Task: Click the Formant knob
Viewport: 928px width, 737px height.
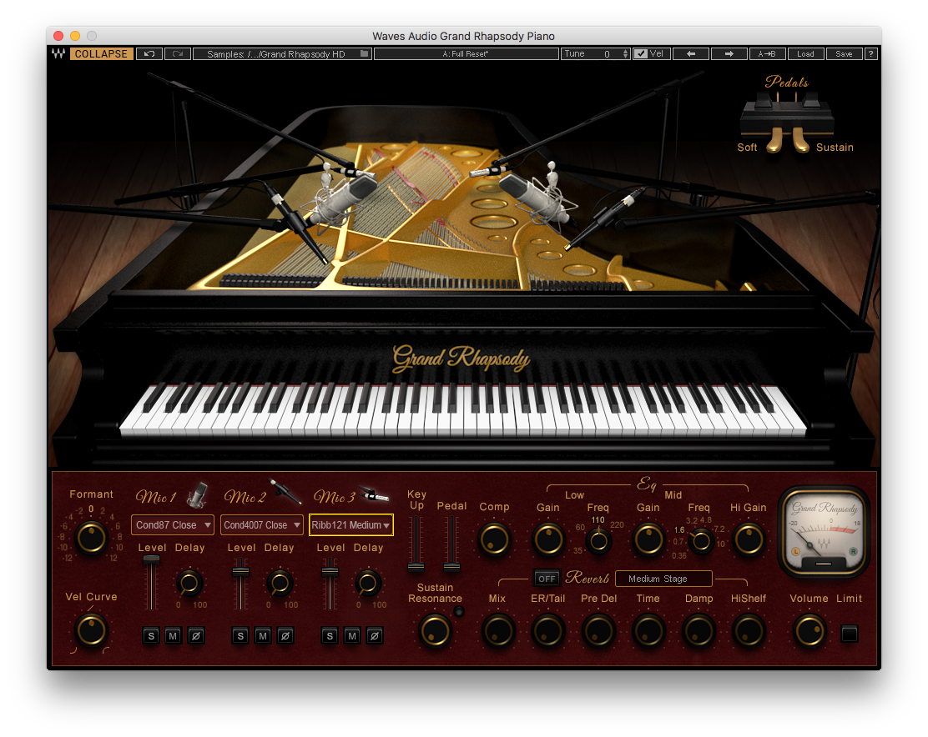Action: 91,538
